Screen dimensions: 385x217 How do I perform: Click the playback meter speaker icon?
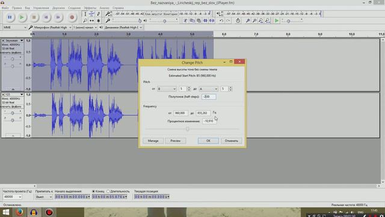(218, 14)
